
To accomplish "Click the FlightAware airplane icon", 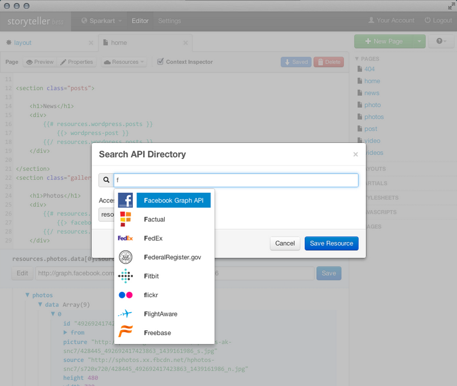I will click(125, 314).
